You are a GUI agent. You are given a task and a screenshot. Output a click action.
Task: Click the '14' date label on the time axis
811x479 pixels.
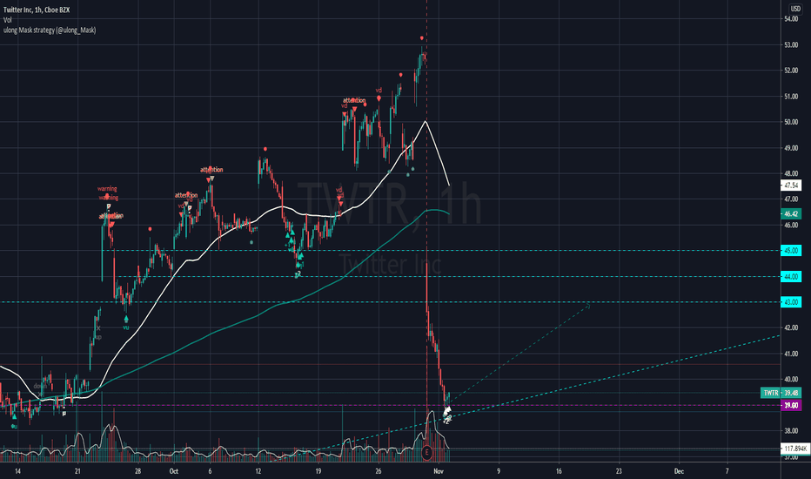point(17,471)
